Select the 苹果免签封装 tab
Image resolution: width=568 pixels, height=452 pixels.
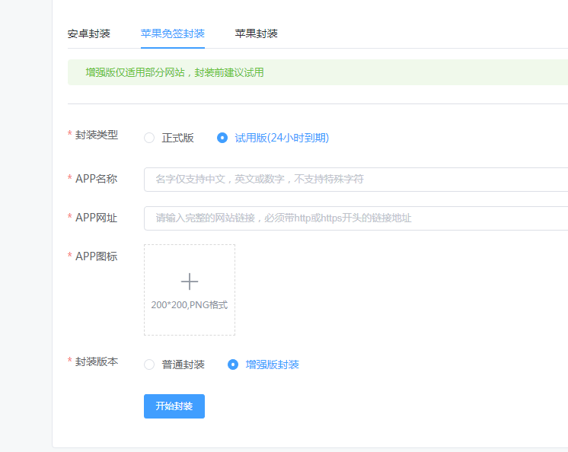tap(172, 33)
